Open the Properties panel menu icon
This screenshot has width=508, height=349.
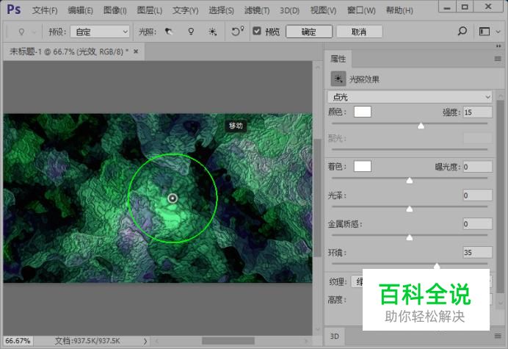point(498,59)
